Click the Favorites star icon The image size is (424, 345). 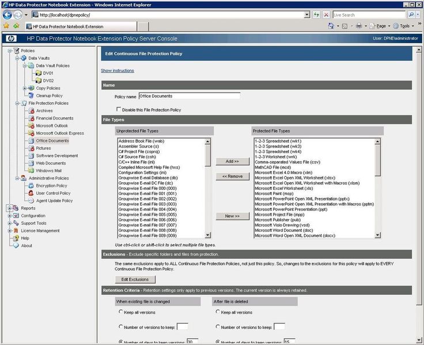point(6,26)
